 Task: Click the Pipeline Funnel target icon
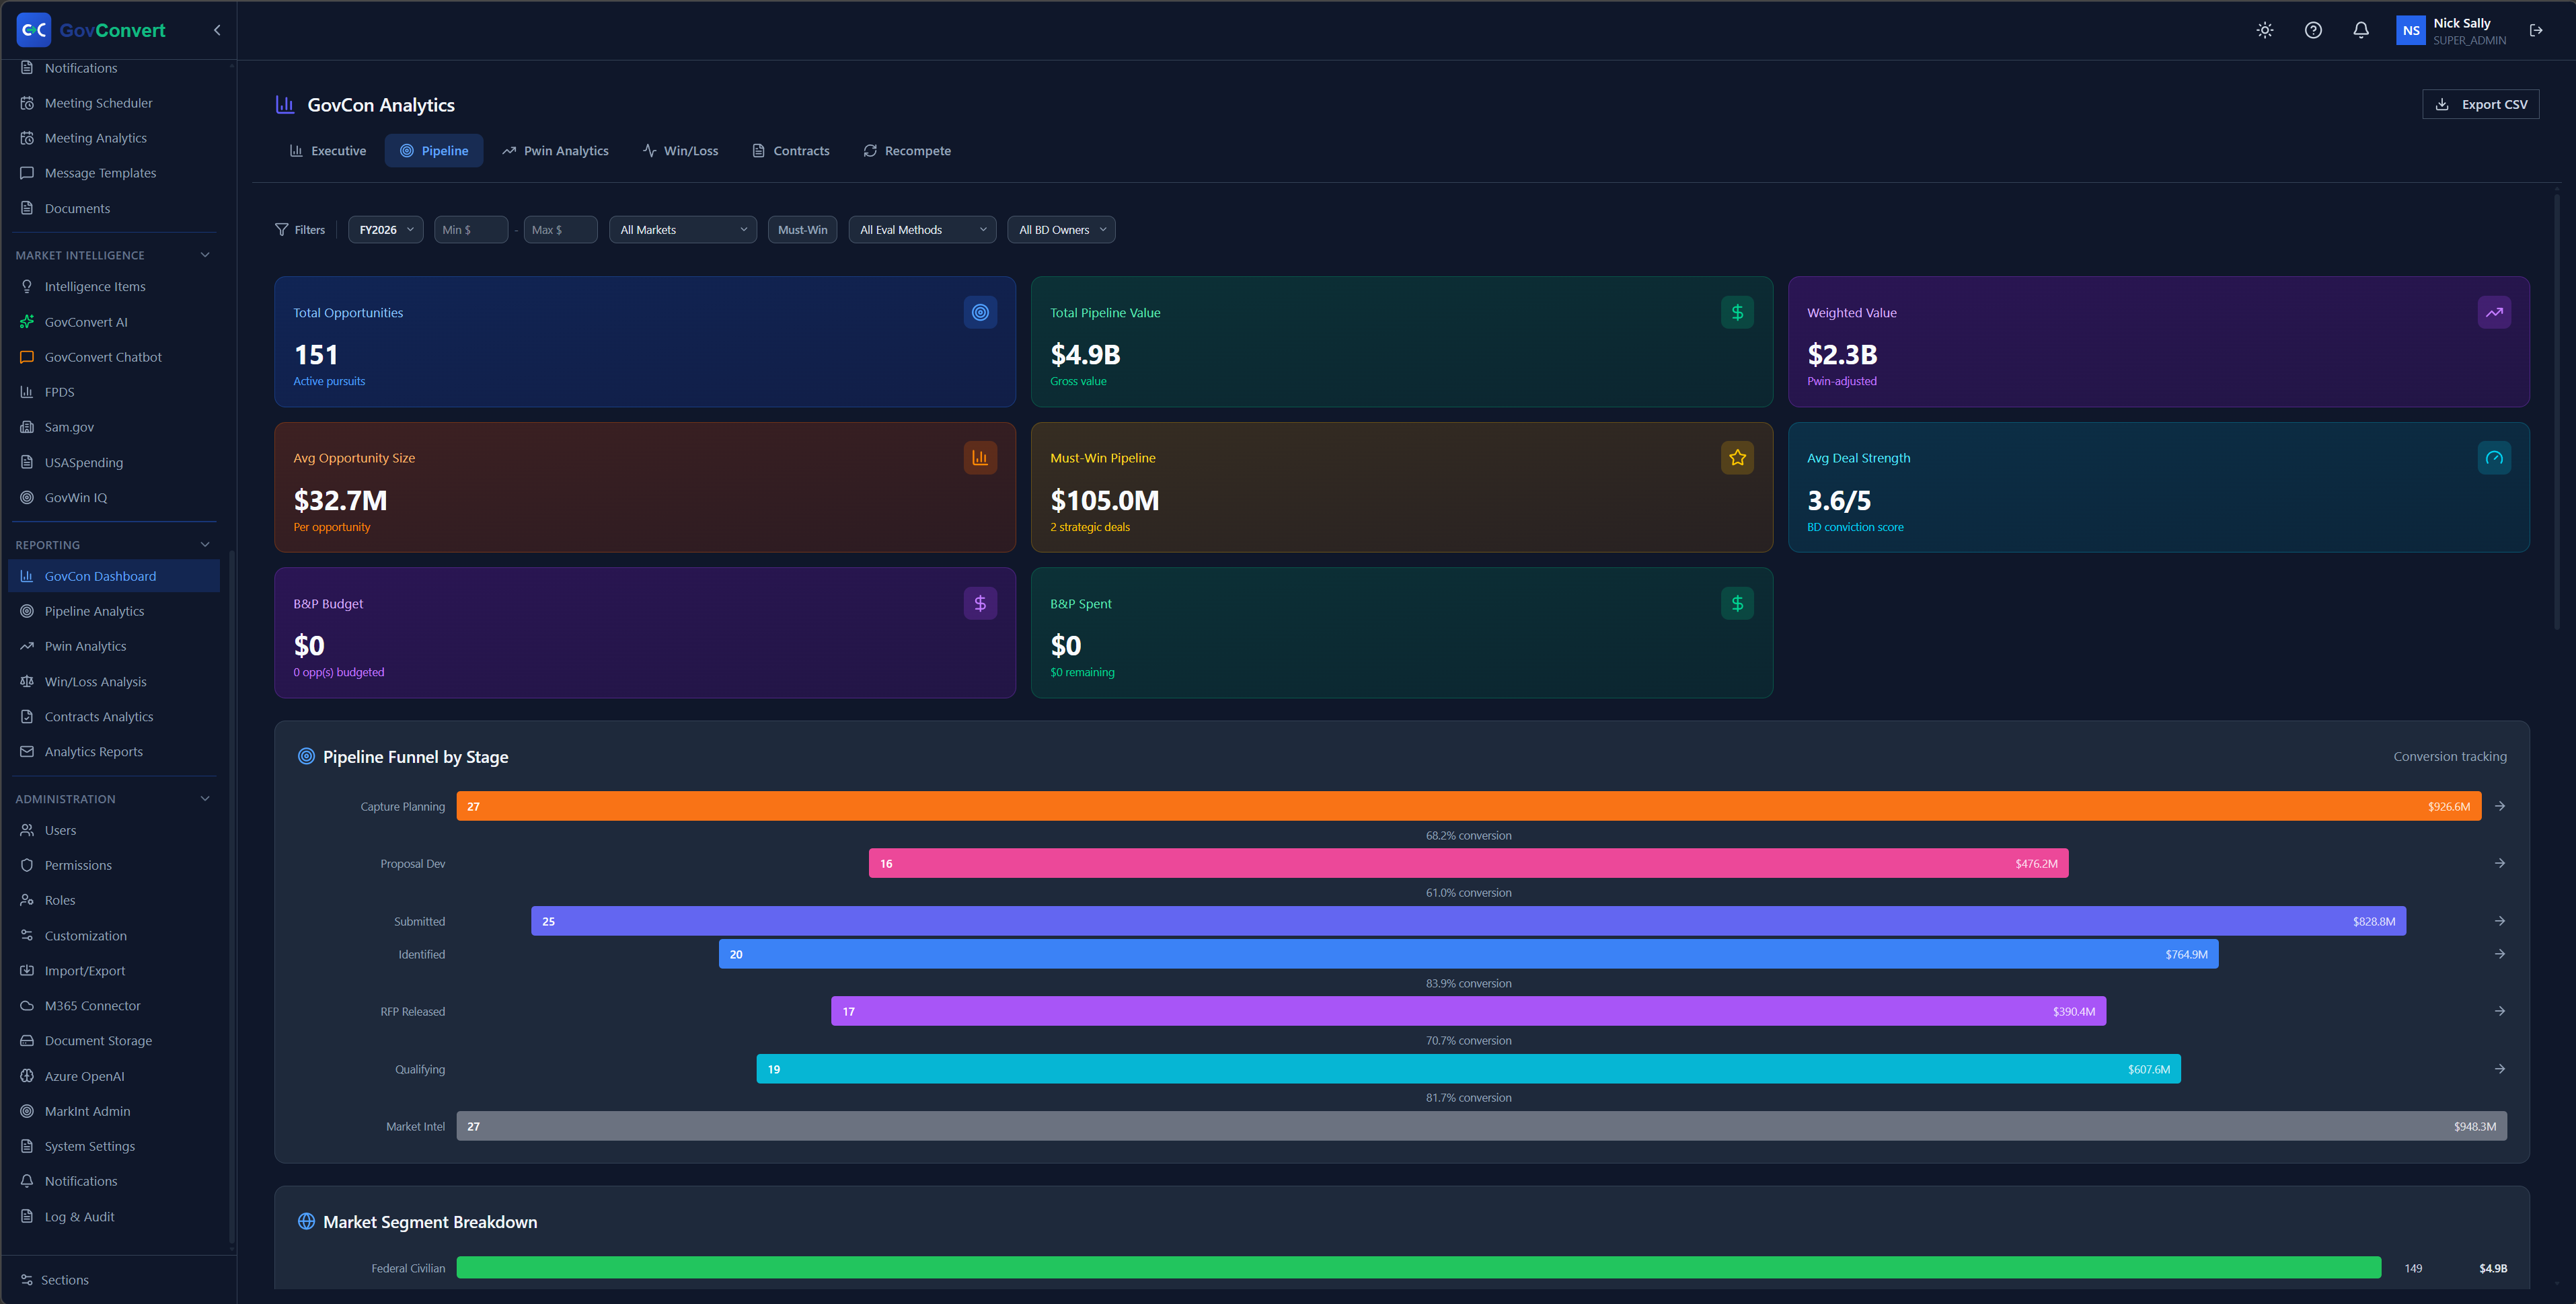[x=306, y=756]
